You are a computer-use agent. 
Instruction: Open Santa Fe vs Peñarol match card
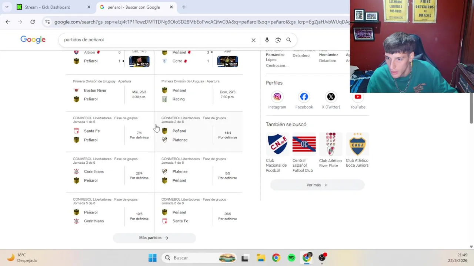pyautogui.click(x=110, y=132)
